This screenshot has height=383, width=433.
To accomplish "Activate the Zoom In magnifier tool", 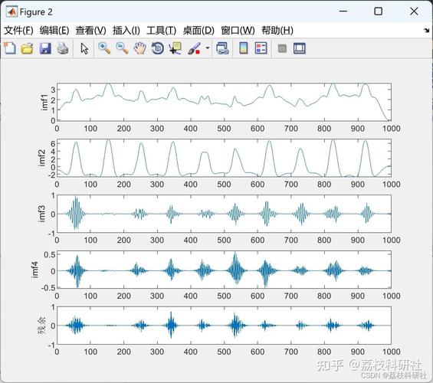I will pos(104,48).
